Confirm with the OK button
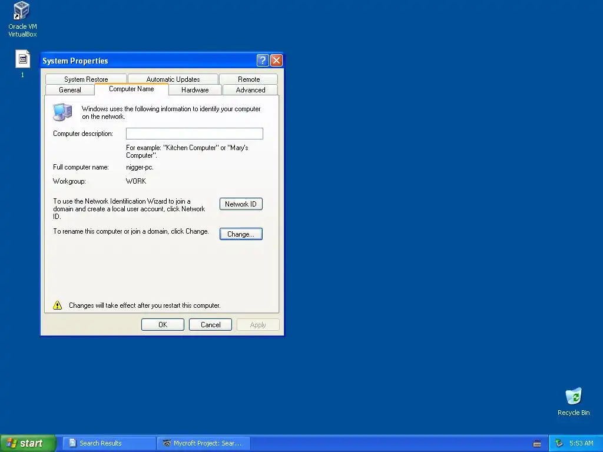The image size is (603, 452). pyautogui.click(x=163, y=325)
